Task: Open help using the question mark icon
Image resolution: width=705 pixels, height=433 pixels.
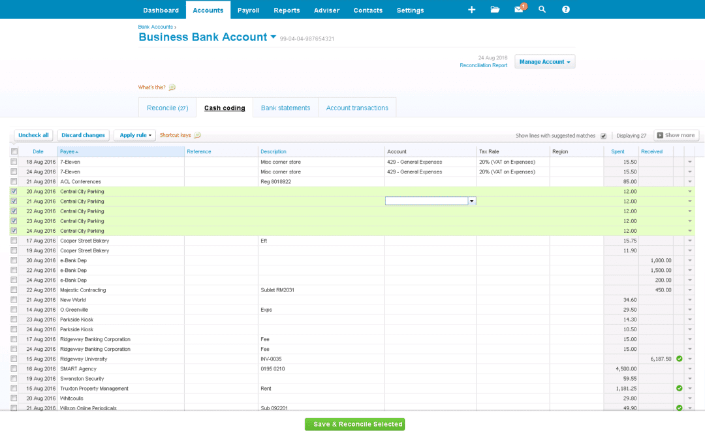Action: coord(565,10)
